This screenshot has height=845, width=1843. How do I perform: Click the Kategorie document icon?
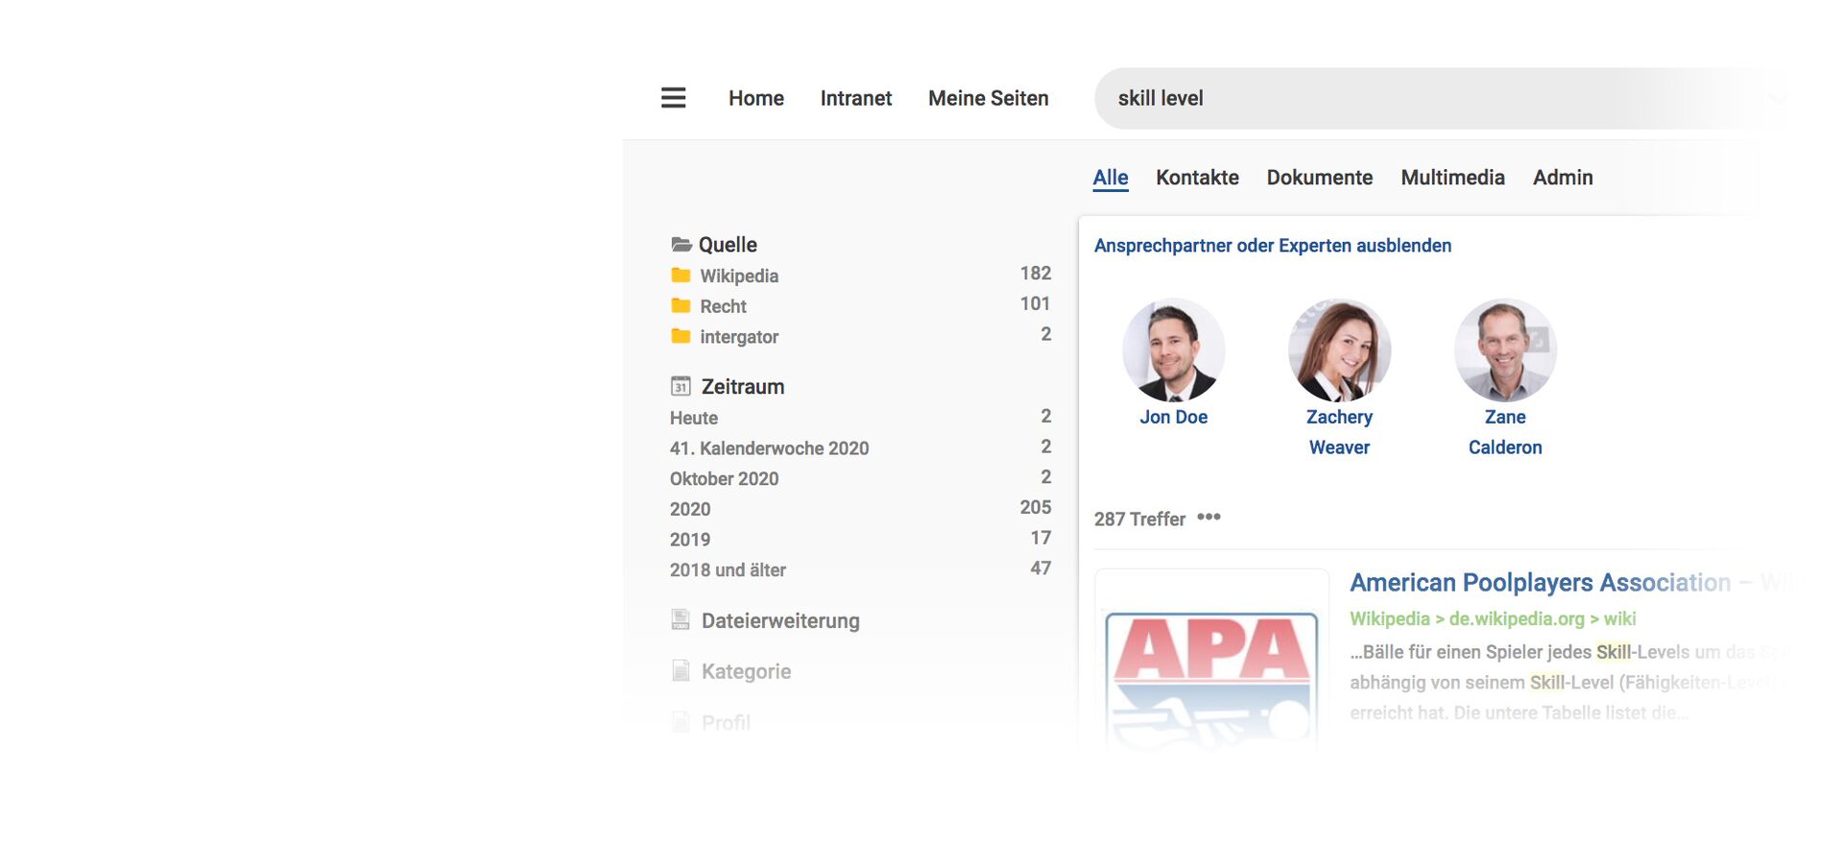(x=681, y=670)
